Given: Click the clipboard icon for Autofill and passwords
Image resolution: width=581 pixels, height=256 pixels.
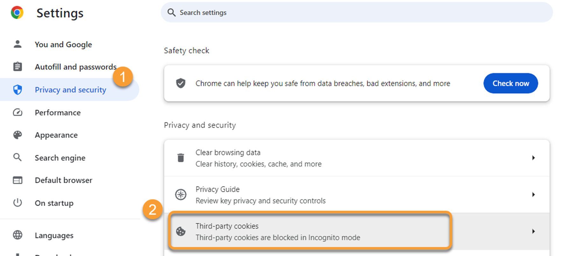Looking at the screenshot, I should click(x=18, y=67).
